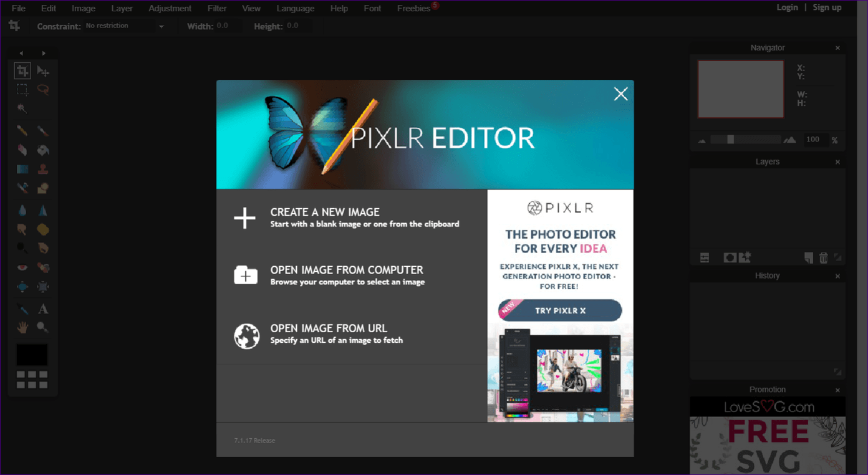Image resolution: width=868 pixels, height=475 pixels.
Task: Select the Crop tool in the toolbox
Action: click(22, 70)
